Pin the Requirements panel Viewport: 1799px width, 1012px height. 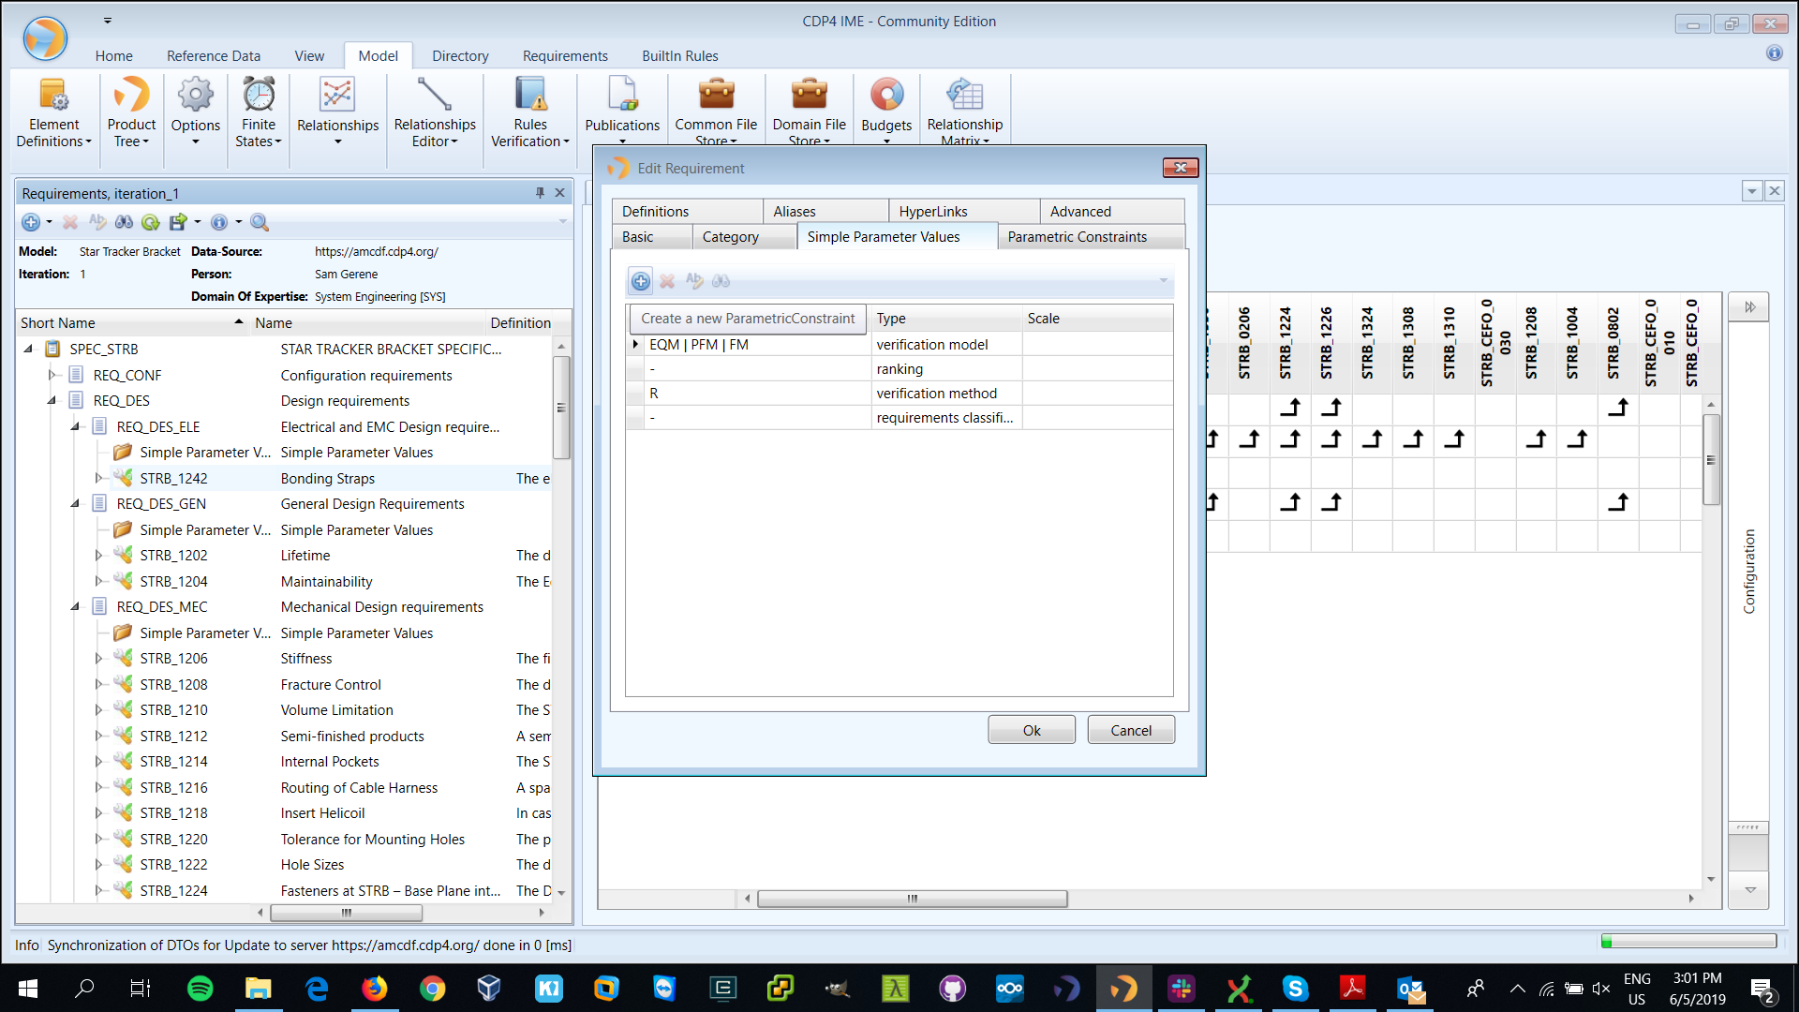pos(539,192)
